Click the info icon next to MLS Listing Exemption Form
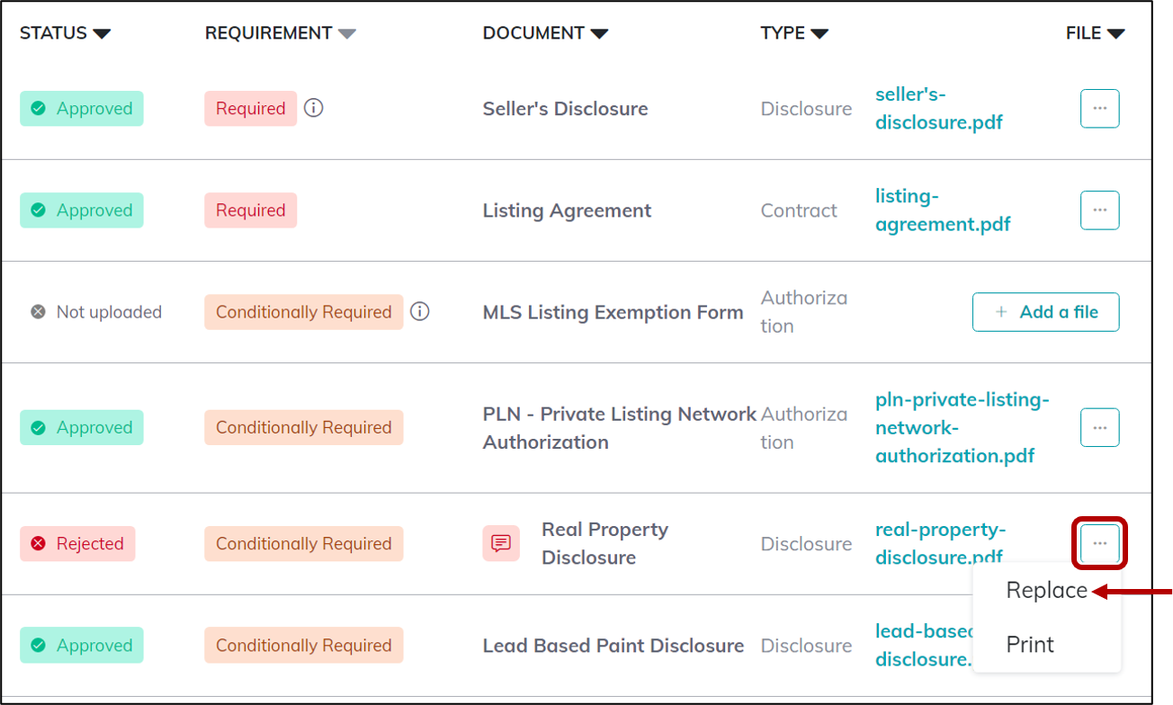The width and height of the screenshot is (1173, 705). tap(419, 311)
